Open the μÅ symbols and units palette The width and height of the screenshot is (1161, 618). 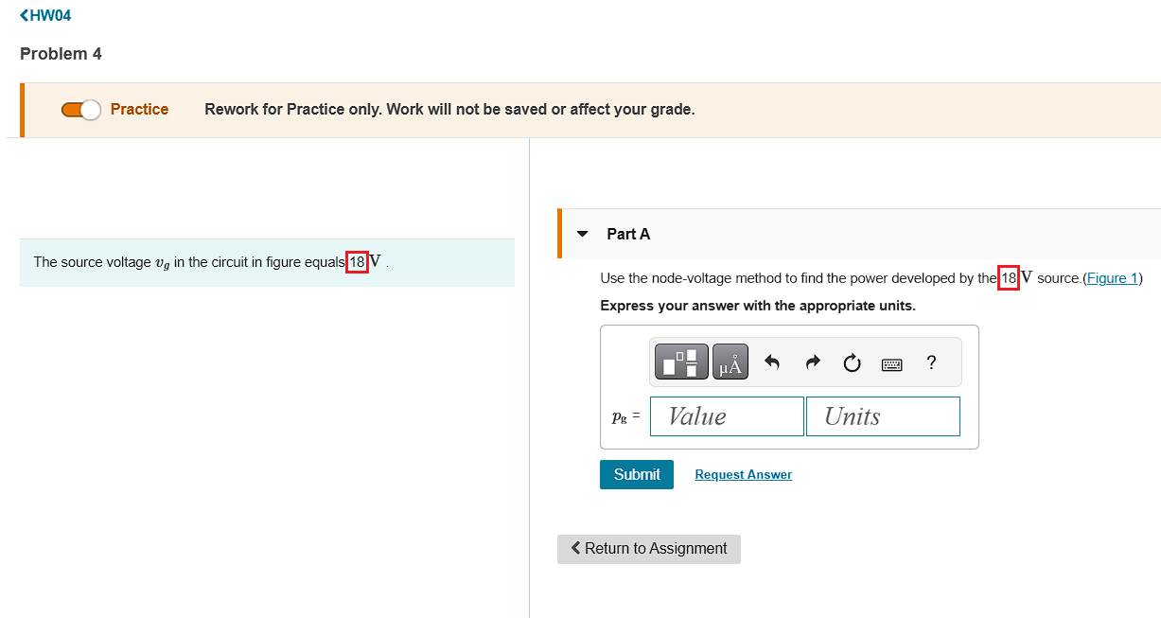(x=730, y=362)
